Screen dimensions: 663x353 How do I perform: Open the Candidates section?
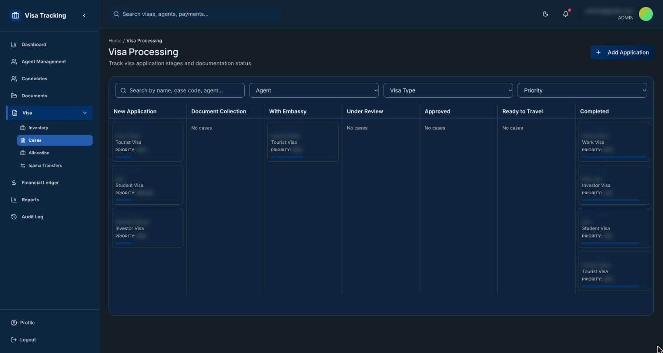pos(50,79)
